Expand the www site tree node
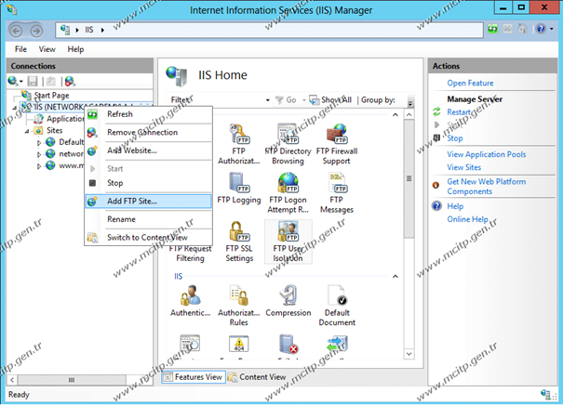The image size is (563, 405). [39, 166]
